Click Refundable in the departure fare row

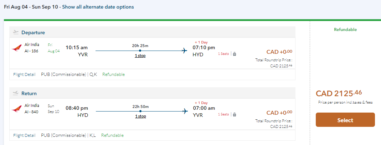[x=113, y=74]
